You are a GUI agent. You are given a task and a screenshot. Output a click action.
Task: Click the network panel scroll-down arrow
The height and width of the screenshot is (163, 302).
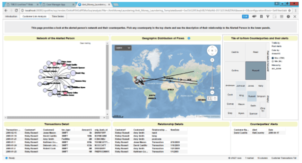(107, 114)
